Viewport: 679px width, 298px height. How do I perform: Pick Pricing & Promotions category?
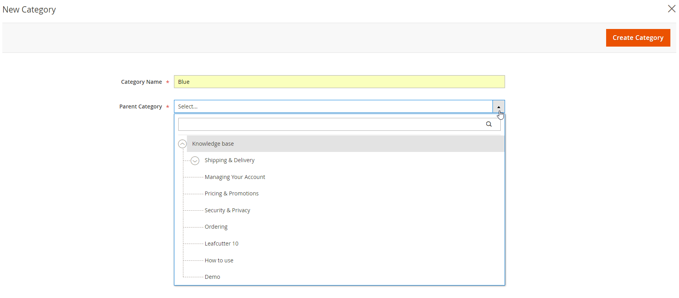(232, 193)
